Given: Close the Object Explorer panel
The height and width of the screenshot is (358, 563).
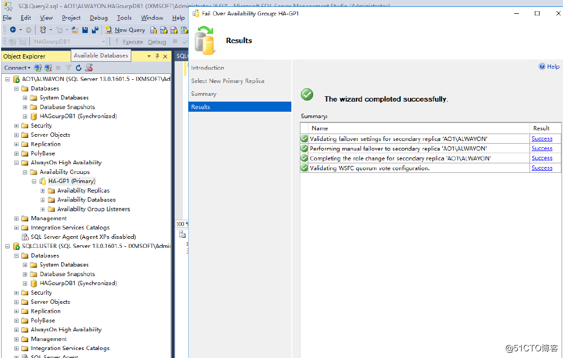Looking at the screenshot, I should coord(165,56).
